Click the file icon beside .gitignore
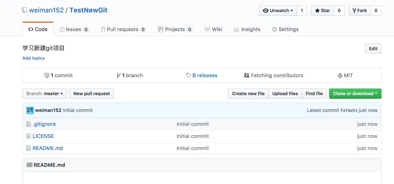The height and width of the screenshot is (184, 394). point(28,124)
